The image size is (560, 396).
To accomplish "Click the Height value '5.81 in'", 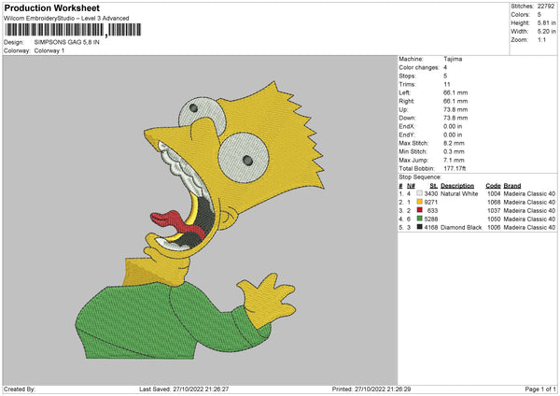I will tap(546, 22).
